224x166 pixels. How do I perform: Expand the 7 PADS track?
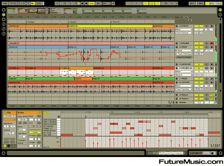[177, 79]
